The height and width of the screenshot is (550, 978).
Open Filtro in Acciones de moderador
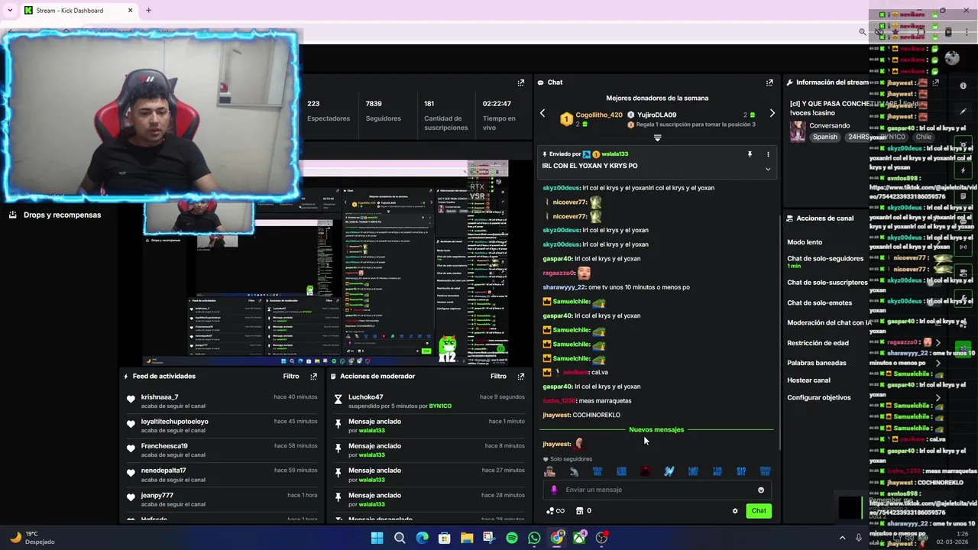click(x=498, y=377)
